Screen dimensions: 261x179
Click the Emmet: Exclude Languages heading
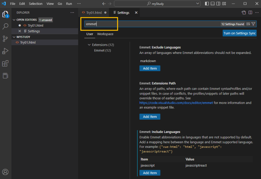click(x=160, y=48)
